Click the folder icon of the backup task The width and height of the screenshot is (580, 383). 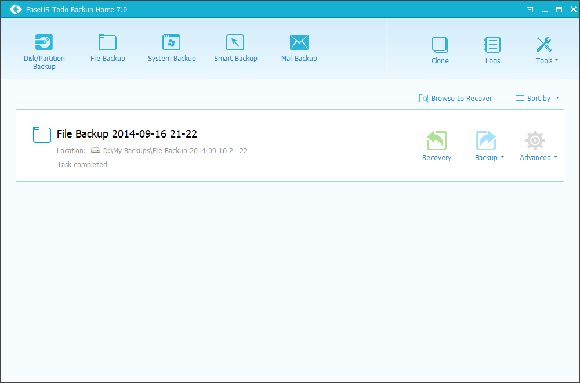42,134
